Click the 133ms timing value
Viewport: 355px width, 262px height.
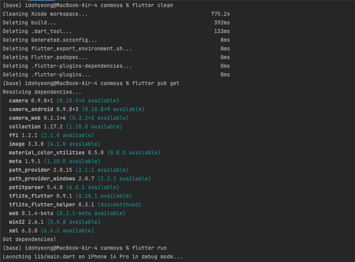pos(222,31)
